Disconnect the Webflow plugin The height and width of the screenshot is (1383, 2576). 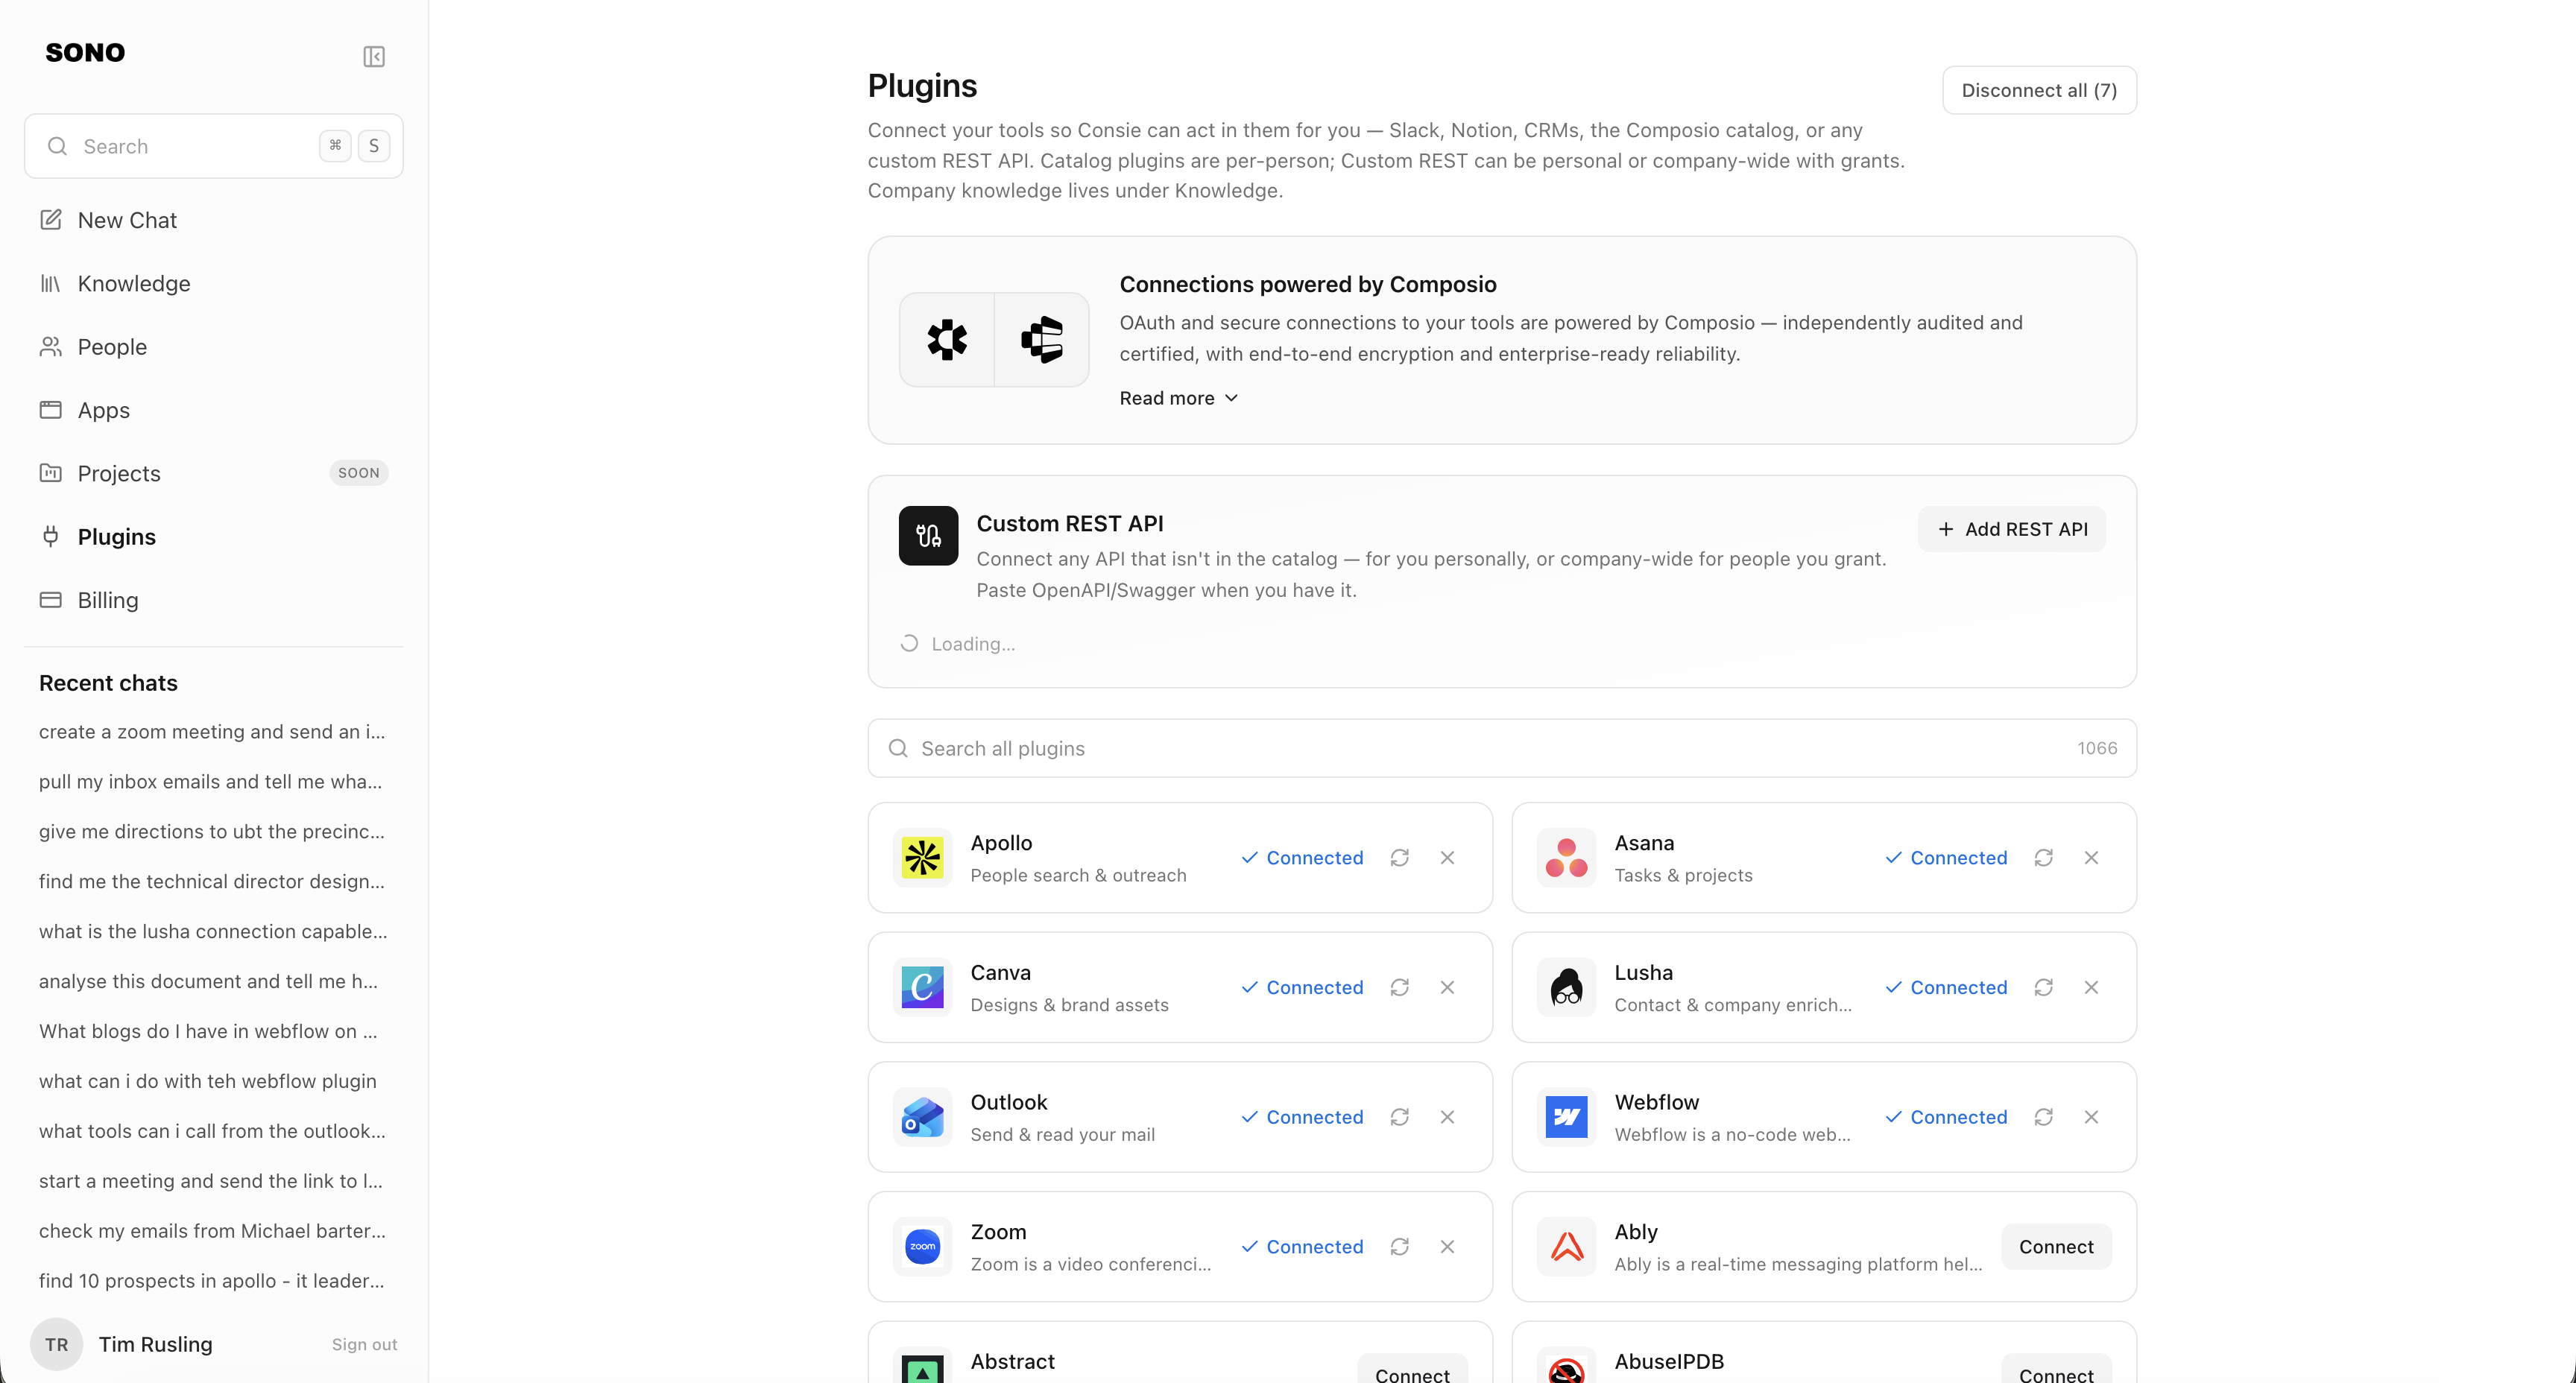(2091, 1117)
